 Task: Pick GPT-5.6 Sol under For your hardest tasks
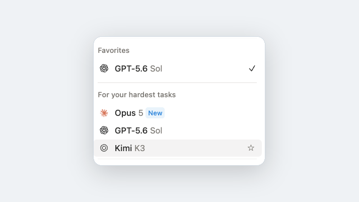pyautogui.click(x=178, y=130)
